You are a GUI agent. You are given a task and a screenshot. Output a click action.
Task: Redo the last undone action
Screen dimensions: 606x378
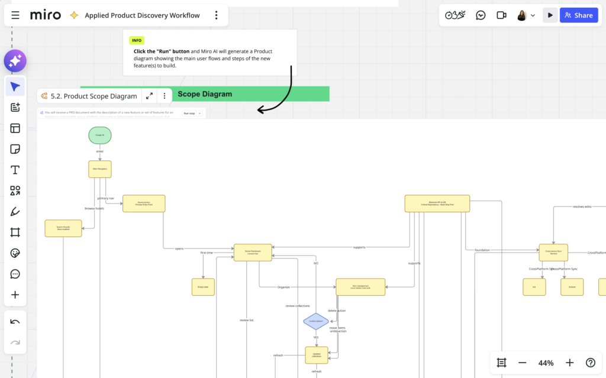tap(15, 343)
